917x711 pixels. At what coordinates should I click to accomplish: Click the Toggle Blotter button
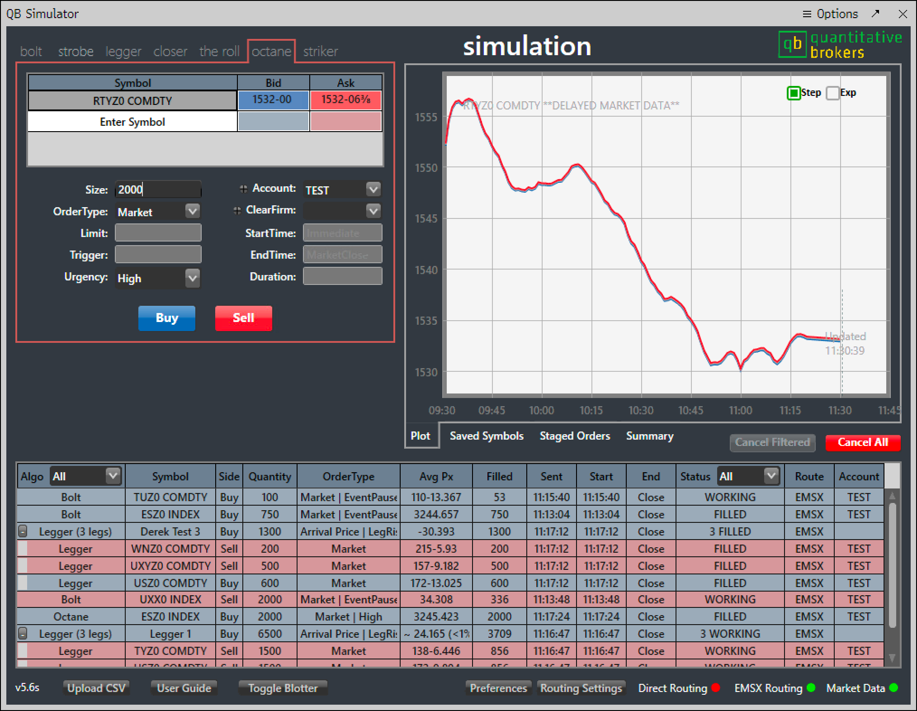pyautogui.click(x=283, y=688)
